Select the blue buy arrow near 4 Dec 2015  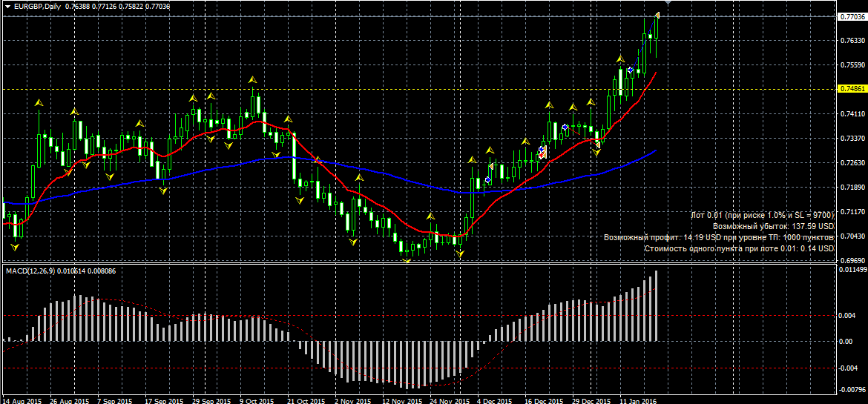pos(487,180)
